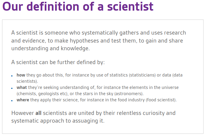
Task: Click the word 'scientist' in the purple title
Action: tap(130, 6)
